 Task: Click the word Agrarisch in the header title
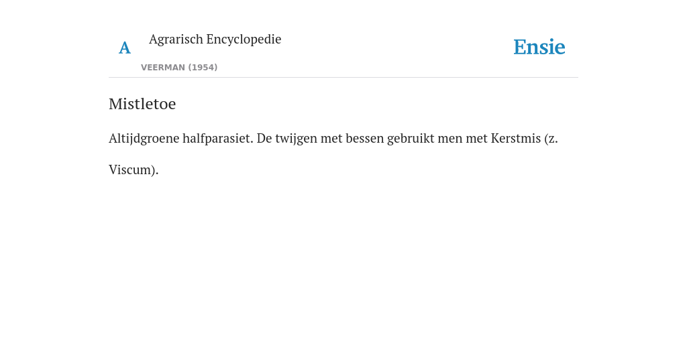tap(176, 40)
